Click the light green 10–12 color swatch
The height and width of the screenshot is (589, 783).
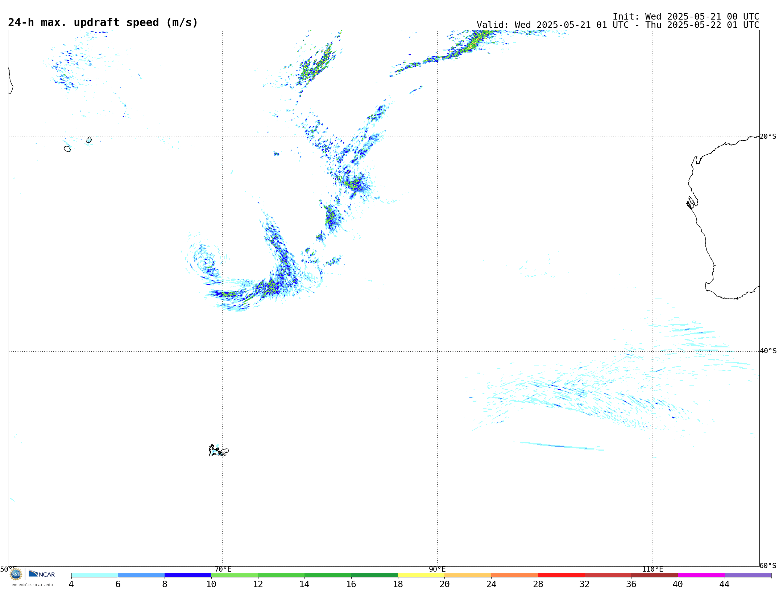[235, 575]
